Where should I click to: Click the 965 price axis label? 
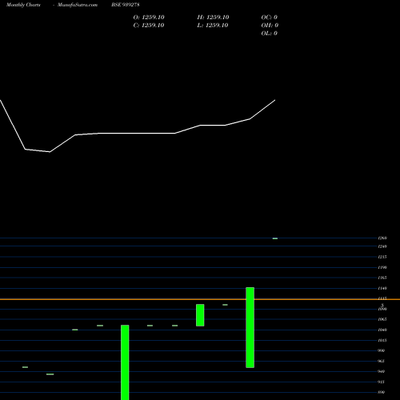click(382, 361)
